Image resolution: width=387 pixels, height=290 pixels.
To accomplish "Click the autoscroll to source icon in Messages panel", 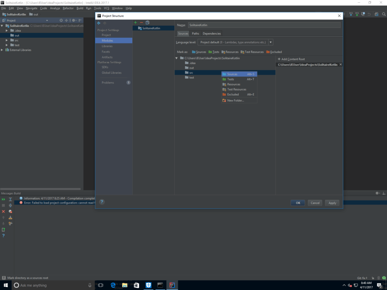I will 10,217.
